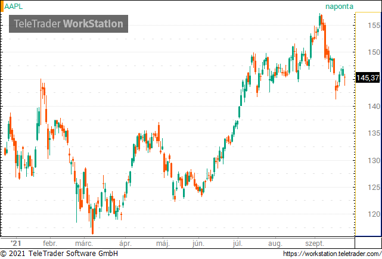Click the orange marker beside AAPL

(x=2, y=7)
